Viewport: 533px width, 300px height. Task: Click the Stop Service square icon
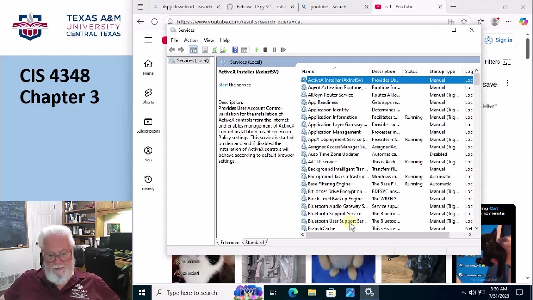point(265,50)
